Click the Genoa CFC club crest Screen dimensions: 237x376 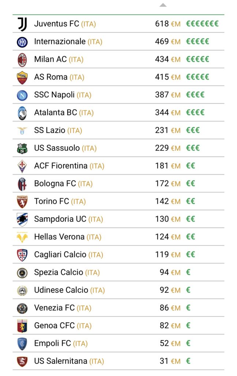point(22,326)
